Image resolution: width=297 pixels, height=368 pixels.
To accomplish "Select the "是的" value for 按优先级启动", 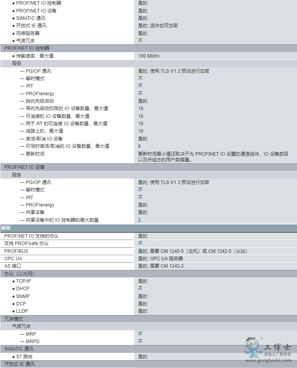I will pyautogui.click(x=143, y=101).
